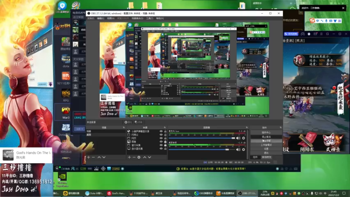
Task: Switch to the 转场特效 transitions tab
Action: click(x=266, y=157)
